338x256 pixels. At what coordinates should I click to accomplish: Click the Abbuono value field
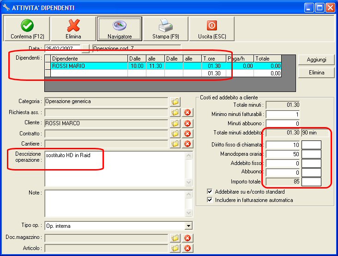coord(283,172)
